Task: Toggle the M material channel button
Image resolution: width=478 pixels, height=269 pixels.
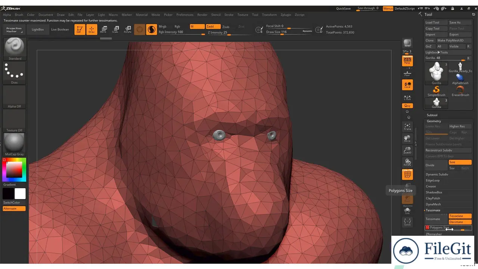Action: coord(197,27)
